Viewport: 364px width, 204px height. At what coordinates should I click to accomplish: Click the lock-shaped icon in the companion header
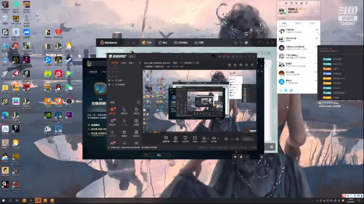[x=235, y=65]
